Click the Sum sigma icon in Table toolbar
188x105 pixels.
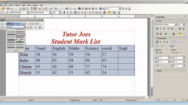(40, 27)
